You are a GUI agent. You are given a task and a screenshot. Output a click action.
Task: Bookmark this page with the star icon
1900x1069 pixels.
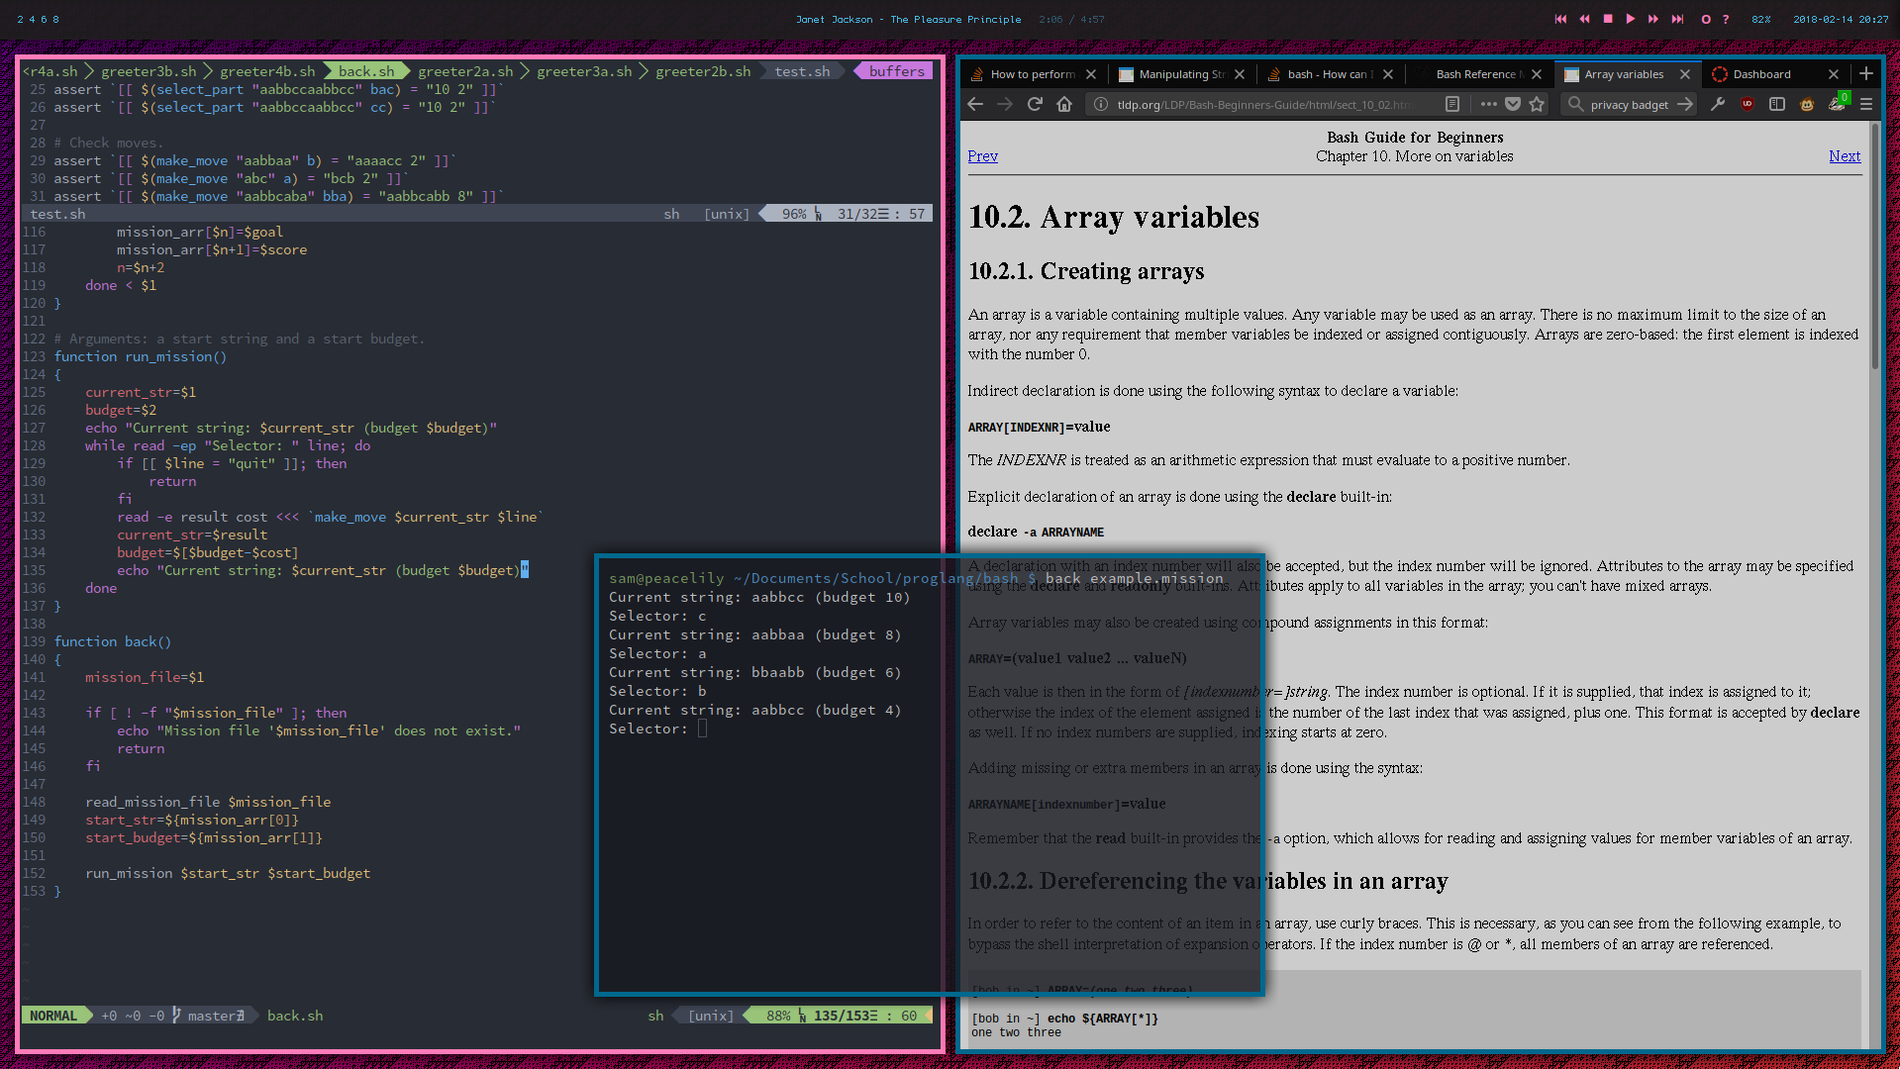point(1537,104)
